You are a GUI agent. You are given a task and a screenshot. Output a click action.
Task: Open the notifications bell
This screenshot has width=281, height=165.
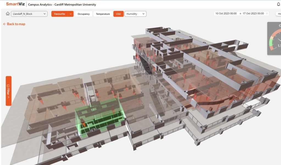(279, 4)
